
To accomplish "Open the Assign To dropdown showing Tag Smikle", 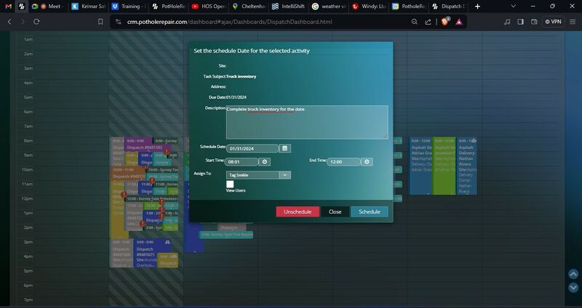I will 258,175.
